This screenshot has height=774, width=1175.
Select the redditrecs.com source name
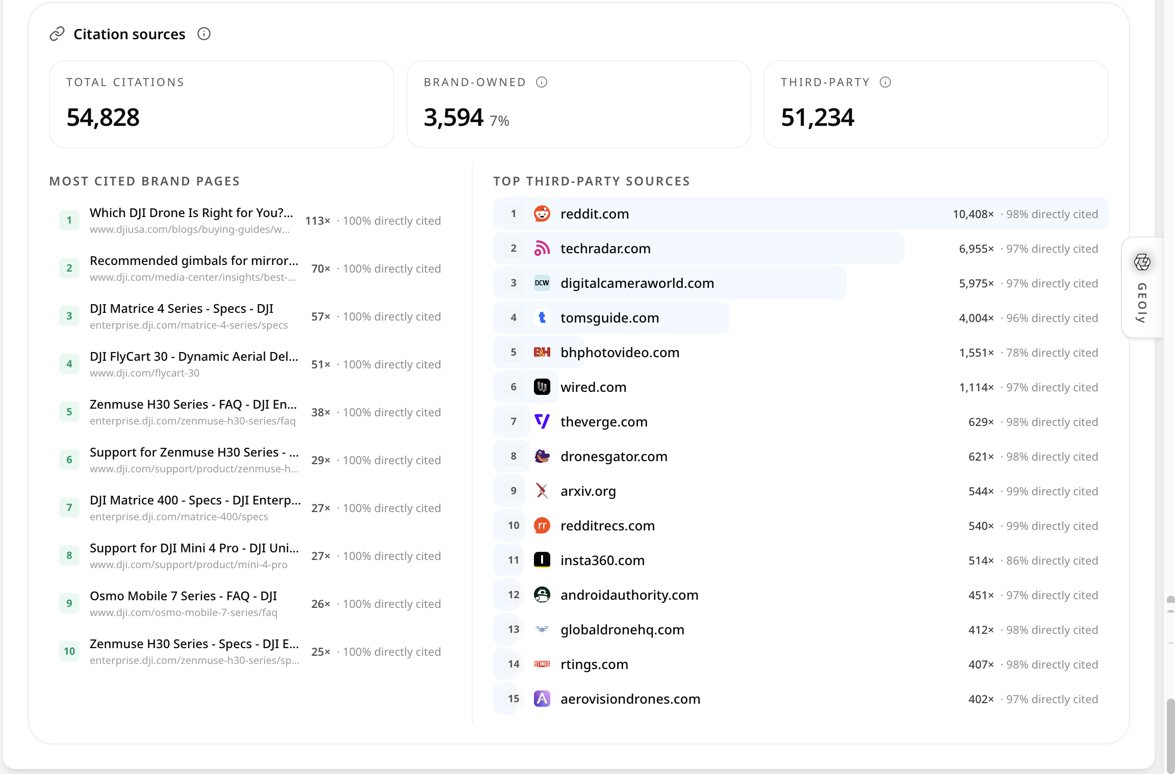[x=607, y=526]
